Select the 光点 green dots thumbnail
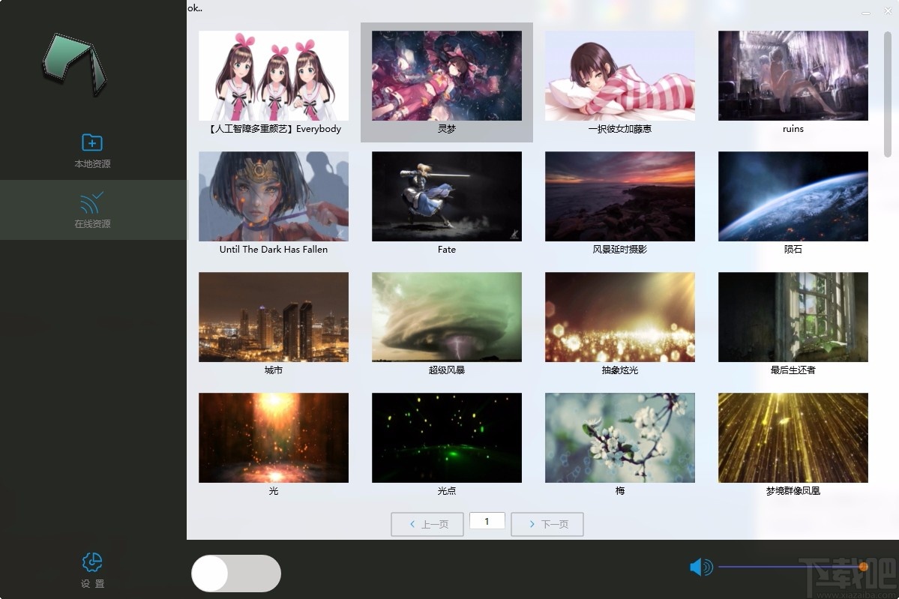Viewport: 899px width, 599px height. coord(447,437)
